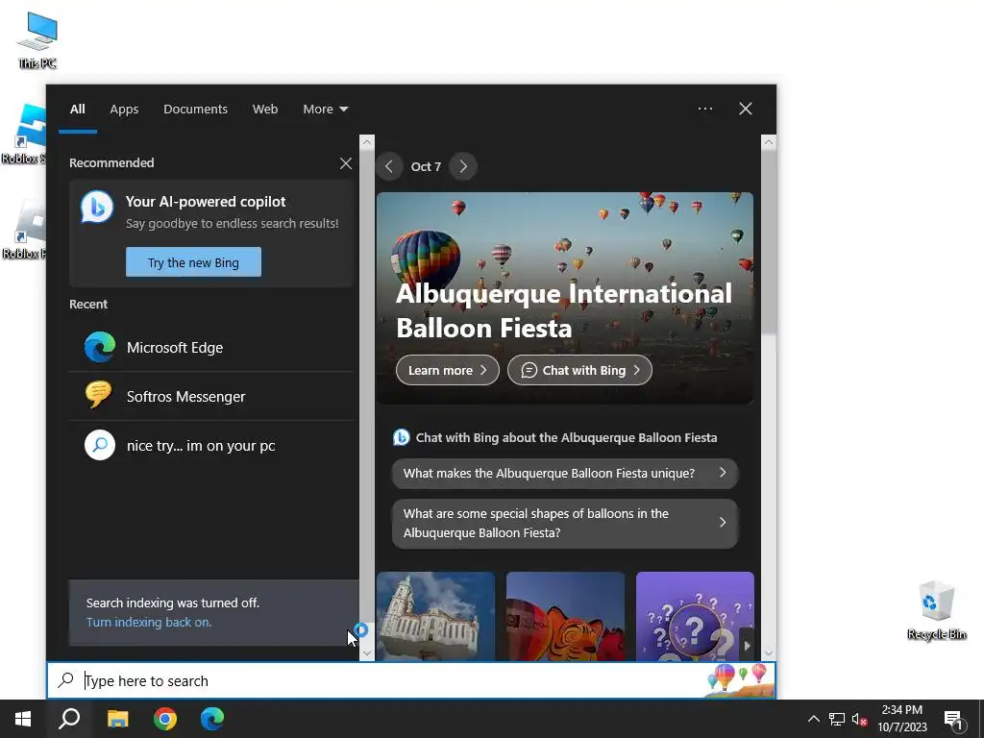984x738 pixels.
Task: Select recent search 'nice try... im on your pc'
Action: click(212, 446)
